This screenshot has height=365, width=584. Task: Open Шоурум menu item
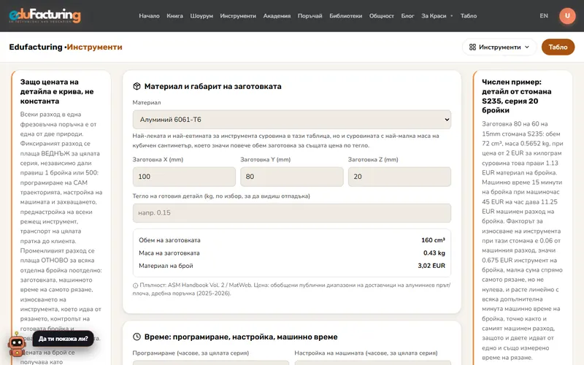[x=201, y=15]
